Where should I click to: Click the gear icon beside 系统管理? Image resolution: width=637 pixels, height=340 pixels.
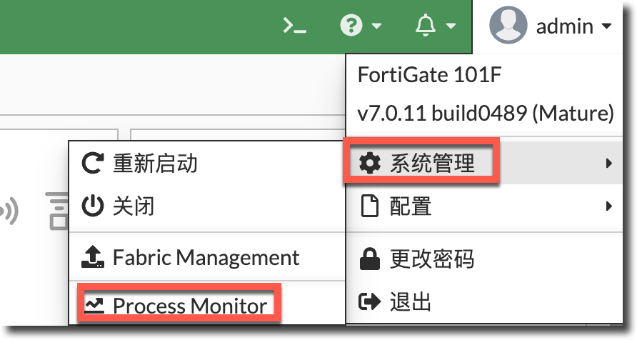[x=369, y=164]
